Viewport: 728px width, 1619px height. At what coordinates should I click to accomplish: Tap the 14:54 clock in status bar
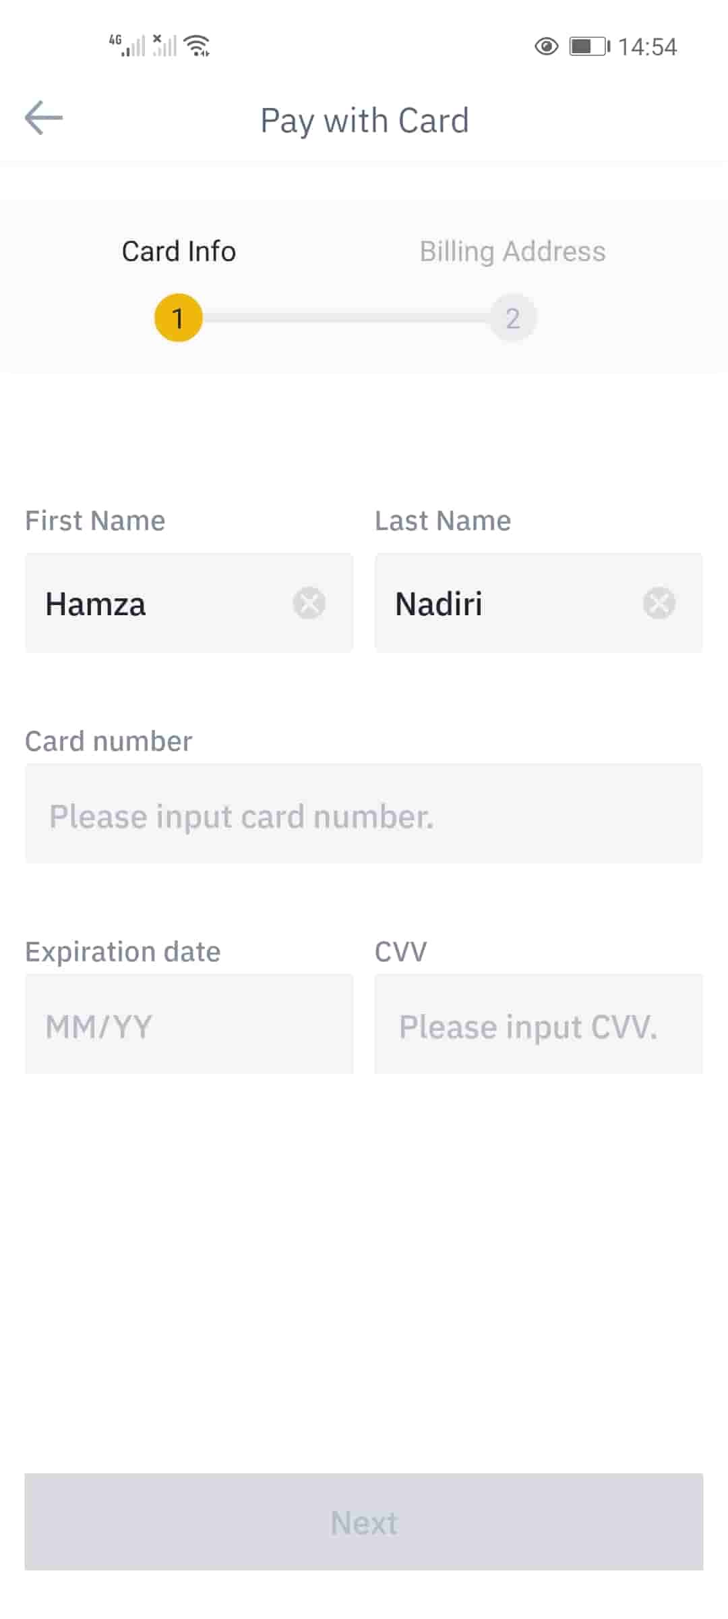coord(647,47)
